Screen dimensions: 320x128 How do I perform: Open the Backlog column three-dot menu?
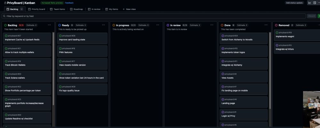(x=49, y=25)
